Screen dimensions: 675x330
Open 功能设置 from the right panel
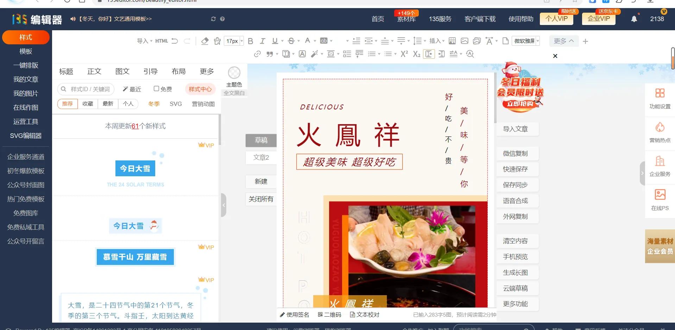[x=660, y=100]
